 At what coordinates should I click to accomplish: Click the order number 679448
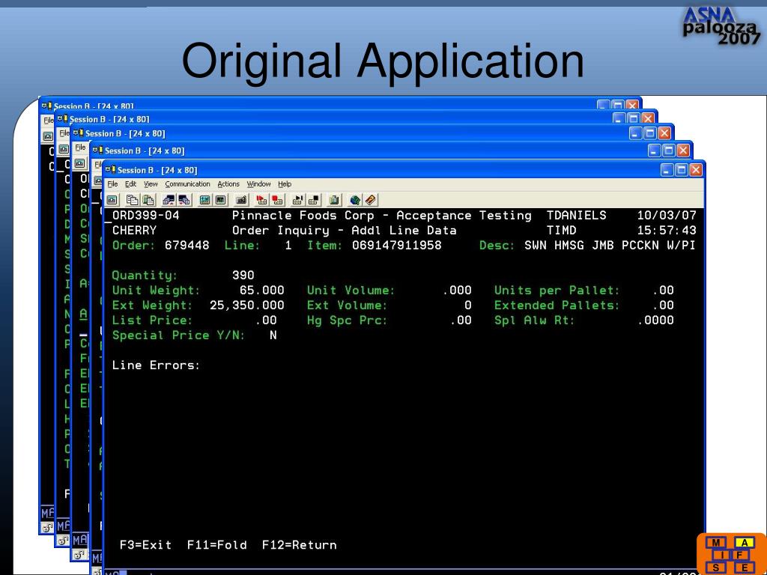point(187,245)
